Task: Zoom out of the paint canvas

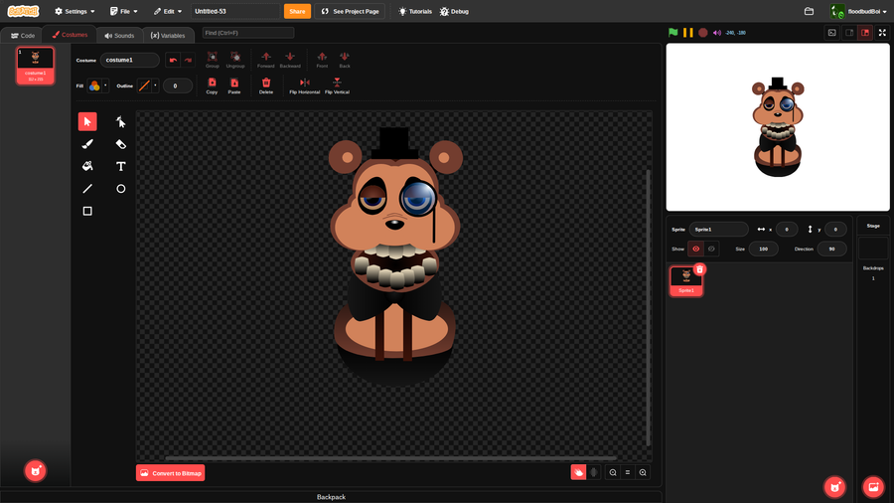Action: point(613,472)
